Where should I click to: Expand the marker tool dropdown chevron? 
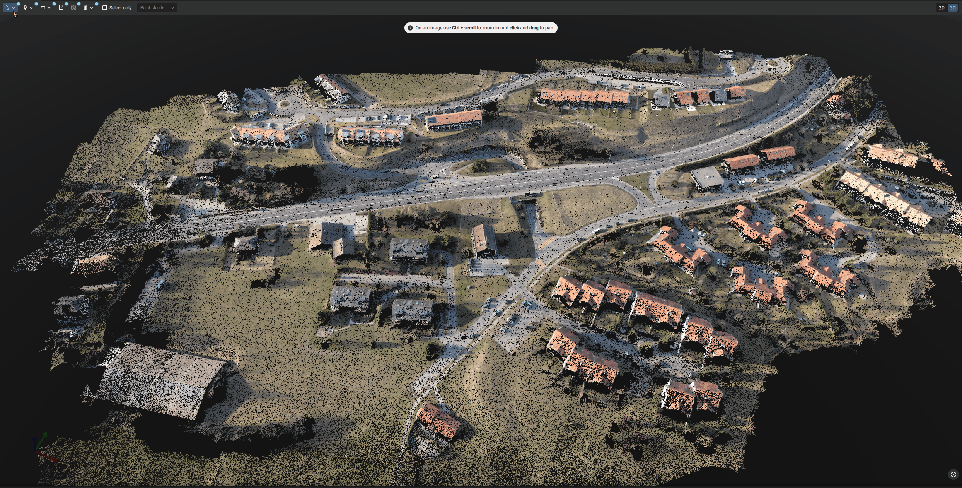[31, 8]
